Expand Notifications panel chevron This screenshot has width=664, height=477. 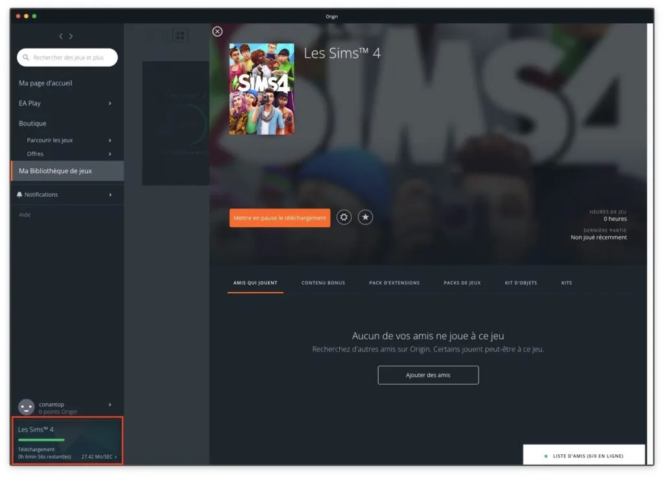pyautogui.click(x=110, y=195)
